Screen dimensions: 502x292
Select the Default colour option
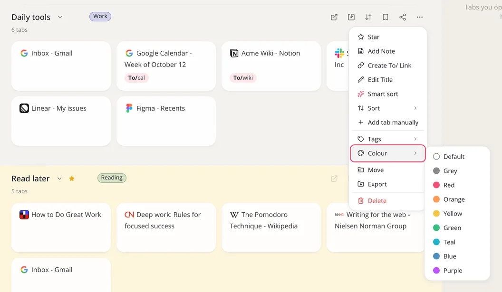(457, 157)
